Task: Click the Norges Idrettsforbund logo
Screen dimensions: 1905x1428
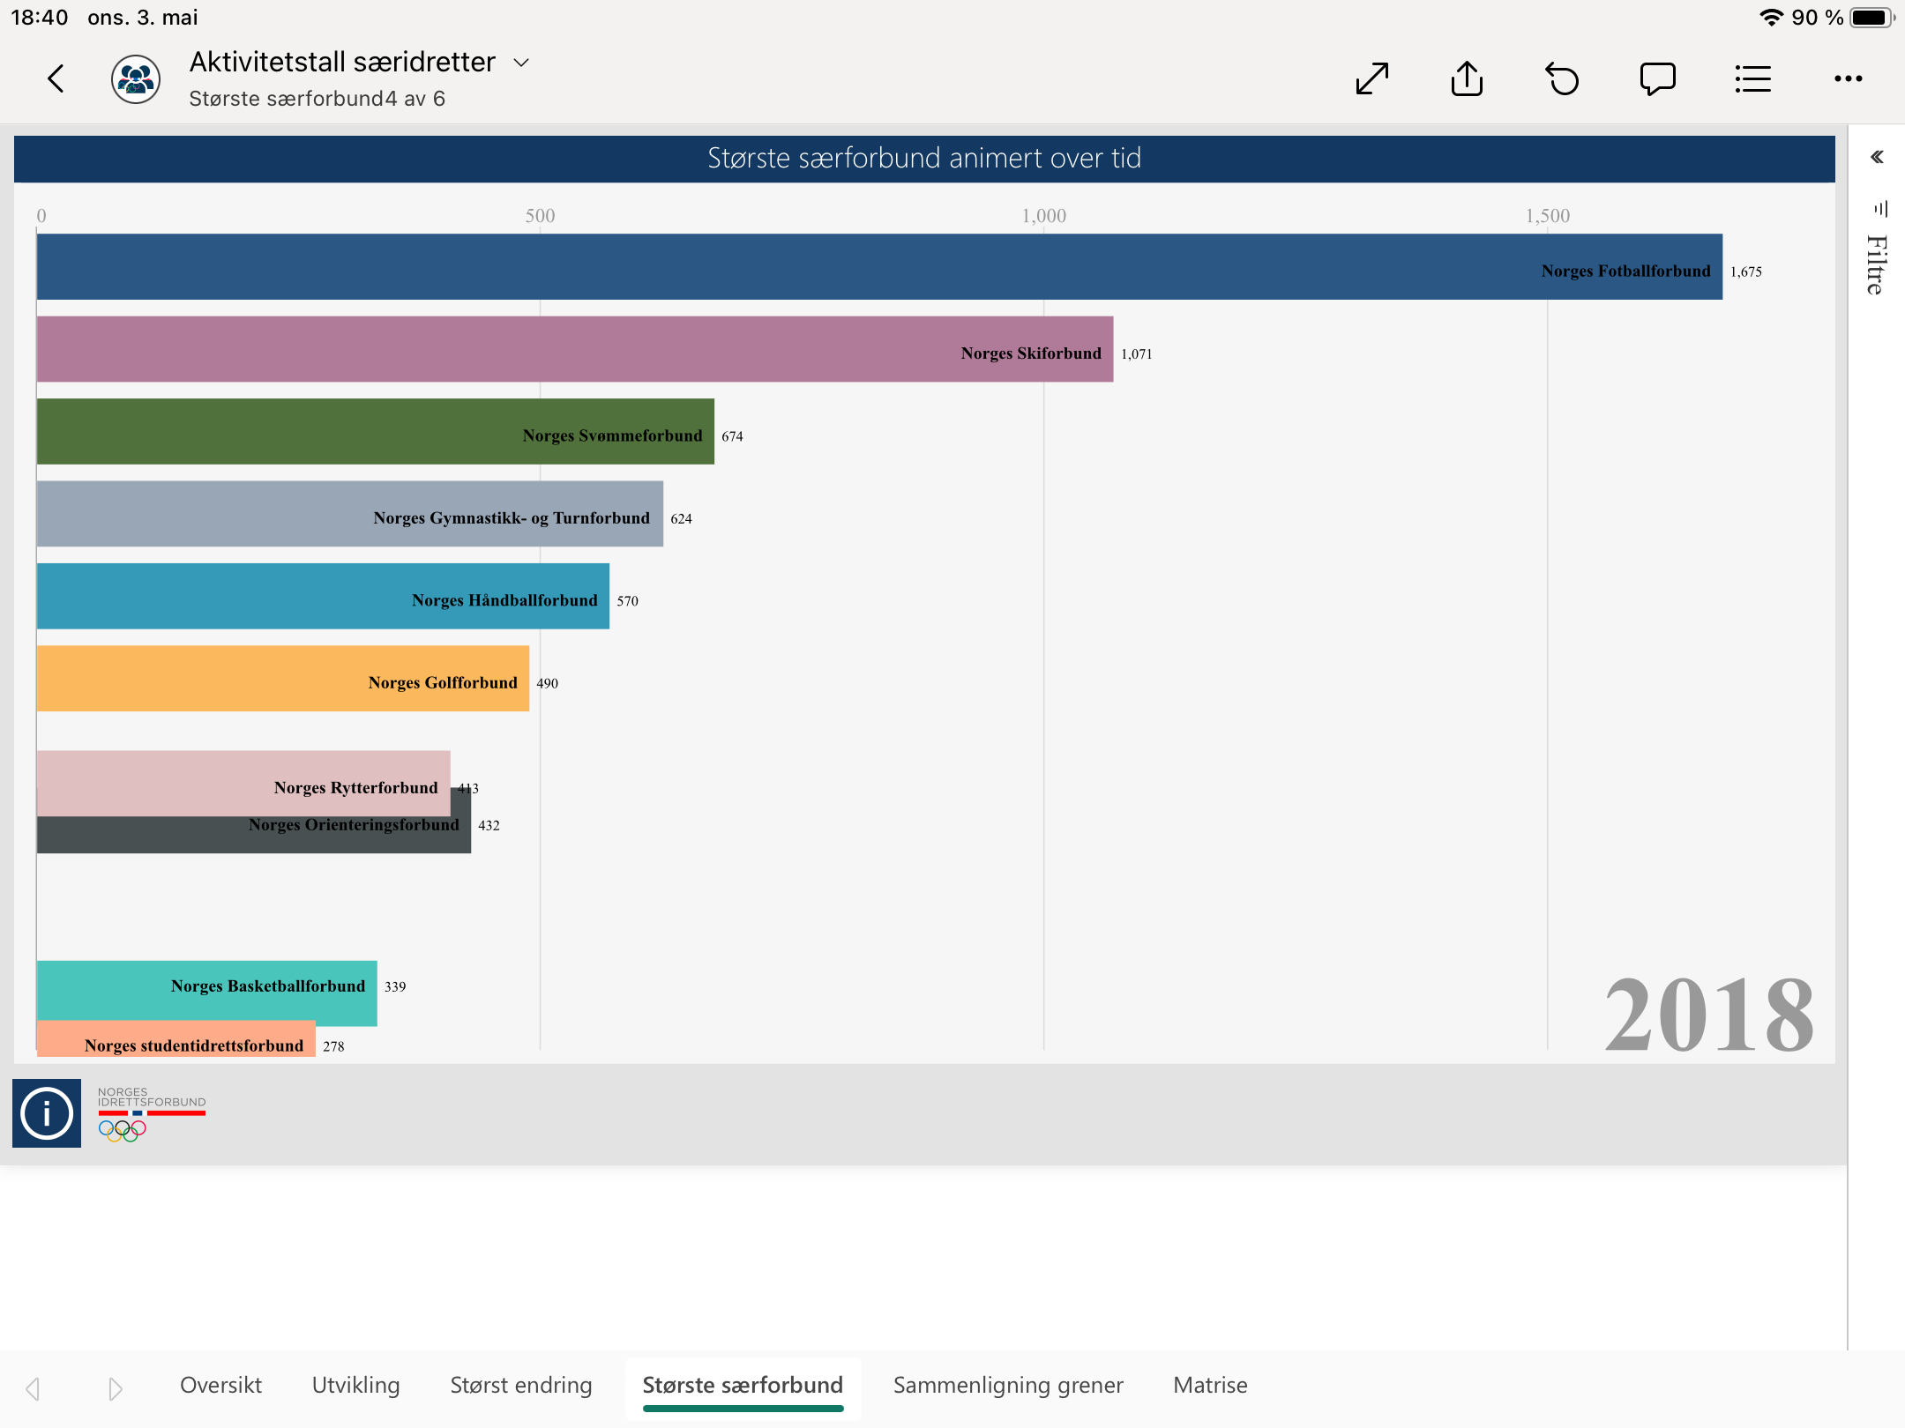Action: [x=152, y=1114]
